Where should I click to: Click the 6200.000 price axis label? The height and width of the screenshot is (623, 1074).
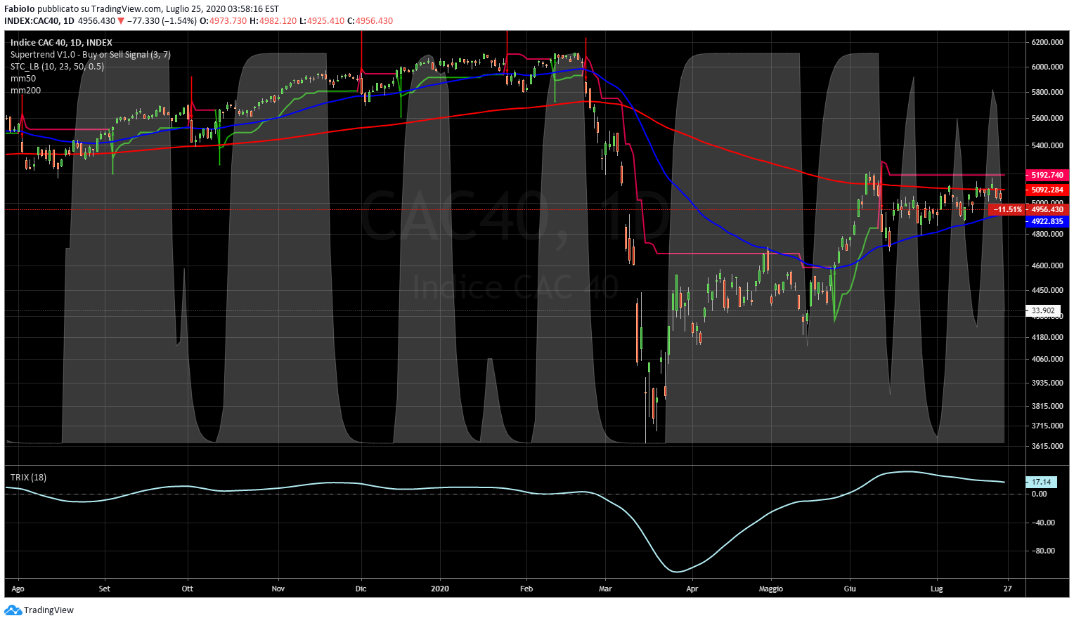(1047, 42)
